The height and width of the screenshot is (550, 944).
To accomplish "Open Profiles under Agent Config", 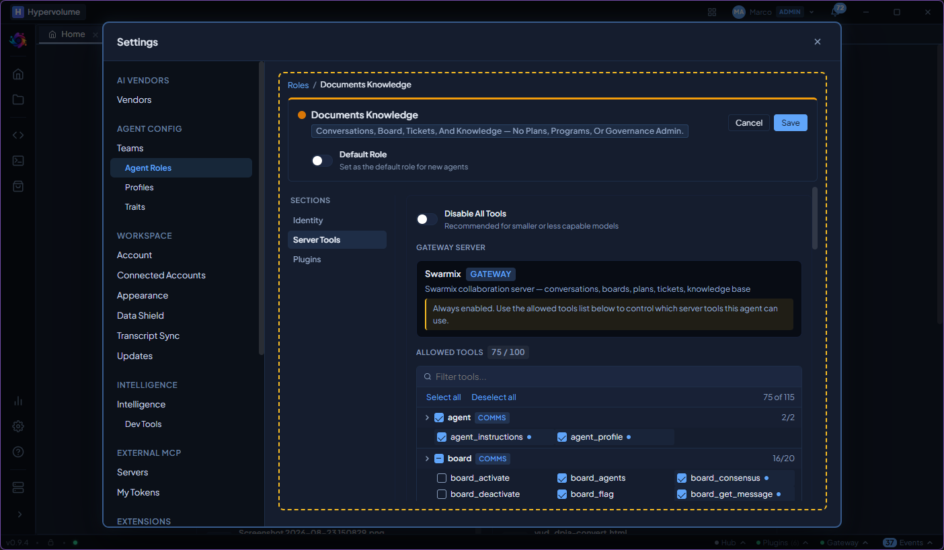I will point(139,188).
